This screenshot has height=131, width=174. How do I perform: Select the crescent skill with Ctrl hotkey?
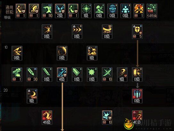pos(32,94)
